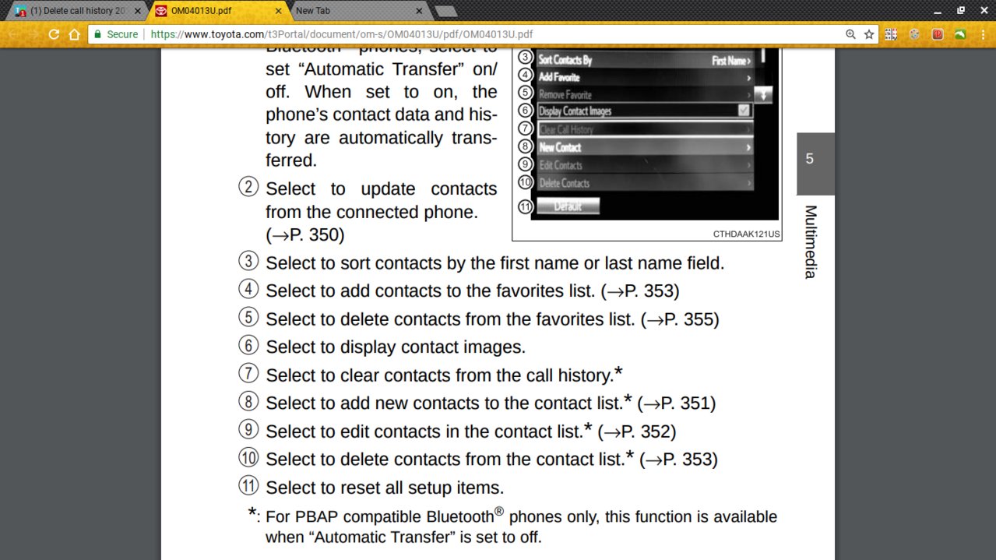
Task: Bookmark this page with the star
Action: 869,34
